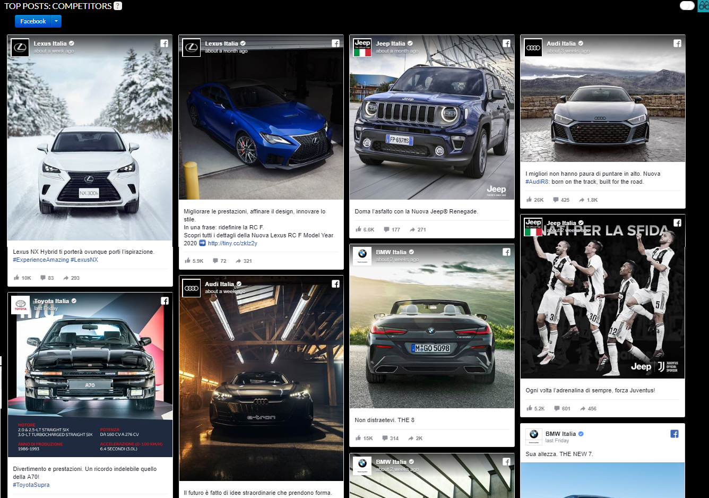Open the http://tiny.cc/zklz2y link
The width and height of the screenshot is (709, 498).
(x=232, y=243)
